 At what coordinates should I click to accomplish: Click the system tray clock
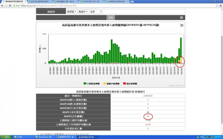point(218,137)
